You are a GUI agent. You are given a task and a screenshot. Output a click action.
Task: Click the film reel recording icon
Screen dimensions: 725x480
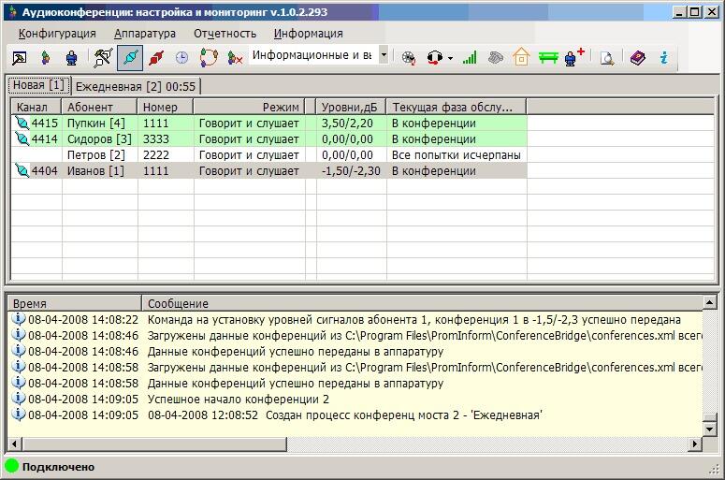click(408, 58)
